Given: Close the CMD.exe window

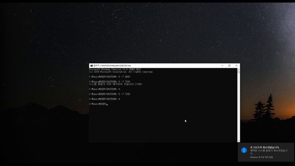Looking at the screenshot, I should 236,65.
